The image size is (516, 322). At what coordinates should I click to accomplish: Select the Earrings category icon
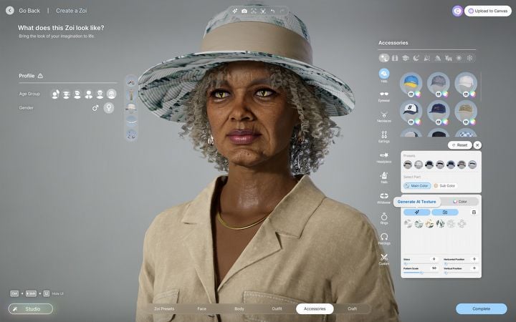click(384, 135)
